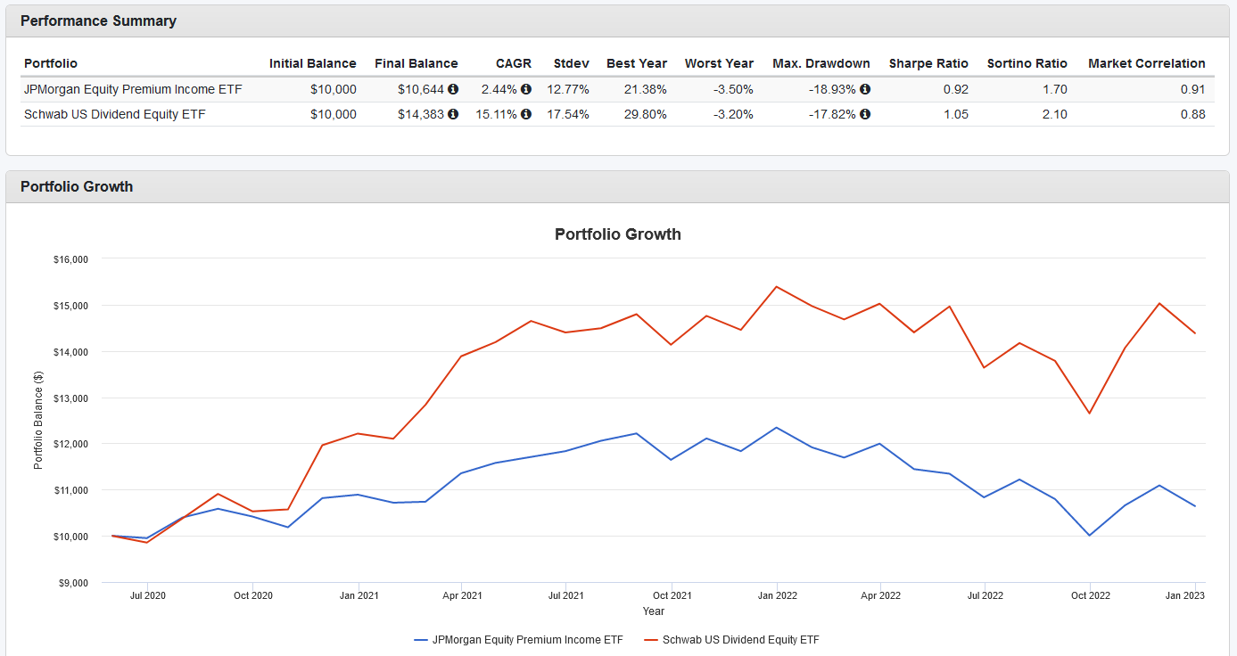Click info icon beside Schwab final balance $14,383
This screenshot has width=1237, height=656.
point(453,114)
